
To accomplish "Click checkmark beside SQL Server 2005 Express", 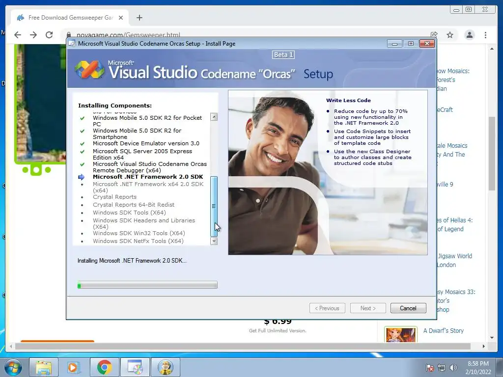I will 83,151.
